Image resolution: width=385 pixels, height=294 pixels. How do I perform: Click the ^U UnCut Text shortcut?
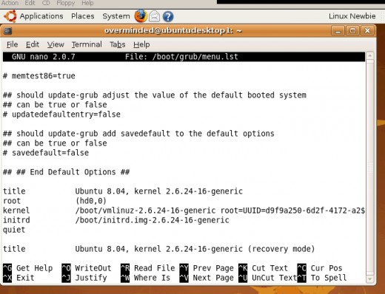click(x=268, y=278)
